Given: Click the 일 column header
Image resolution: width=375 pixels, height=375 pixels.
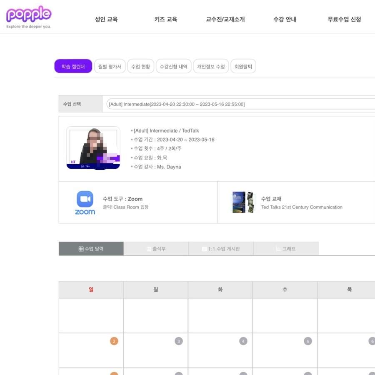Looking at the screenshot, I should click(91, 290).
